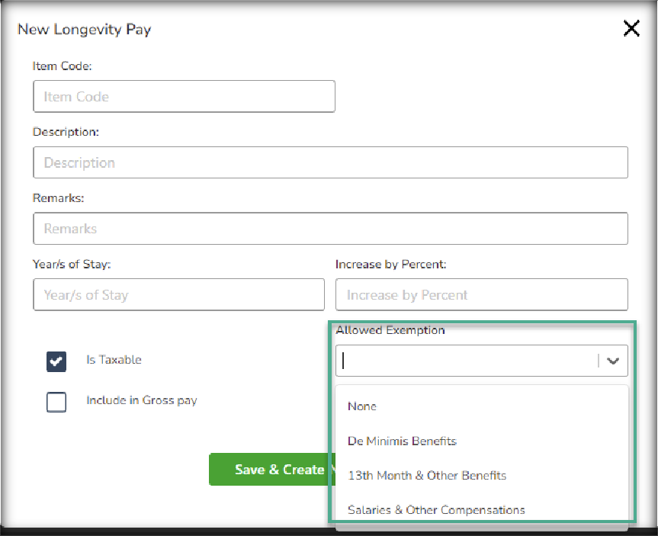Select the De Minimis Benefits option
658x536 pixels.
tap(402, 441)
